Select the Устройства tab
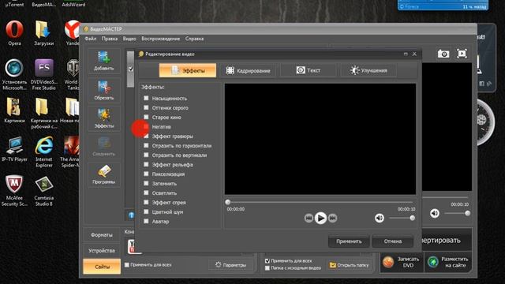505x284 pixels. point(102,251)
